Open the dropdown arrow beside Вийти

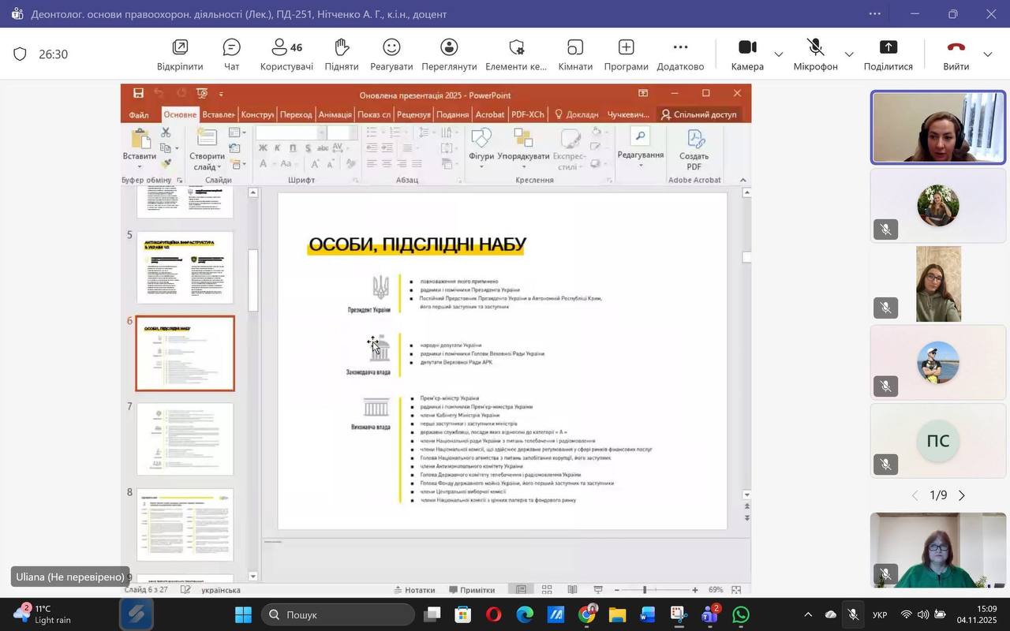[x=988, y=54]
